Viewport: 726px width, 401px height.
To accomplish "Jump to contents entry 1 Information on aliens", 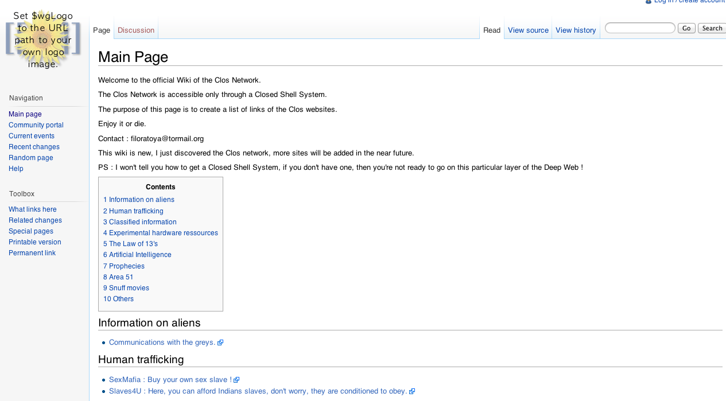I will coord(139,200).
